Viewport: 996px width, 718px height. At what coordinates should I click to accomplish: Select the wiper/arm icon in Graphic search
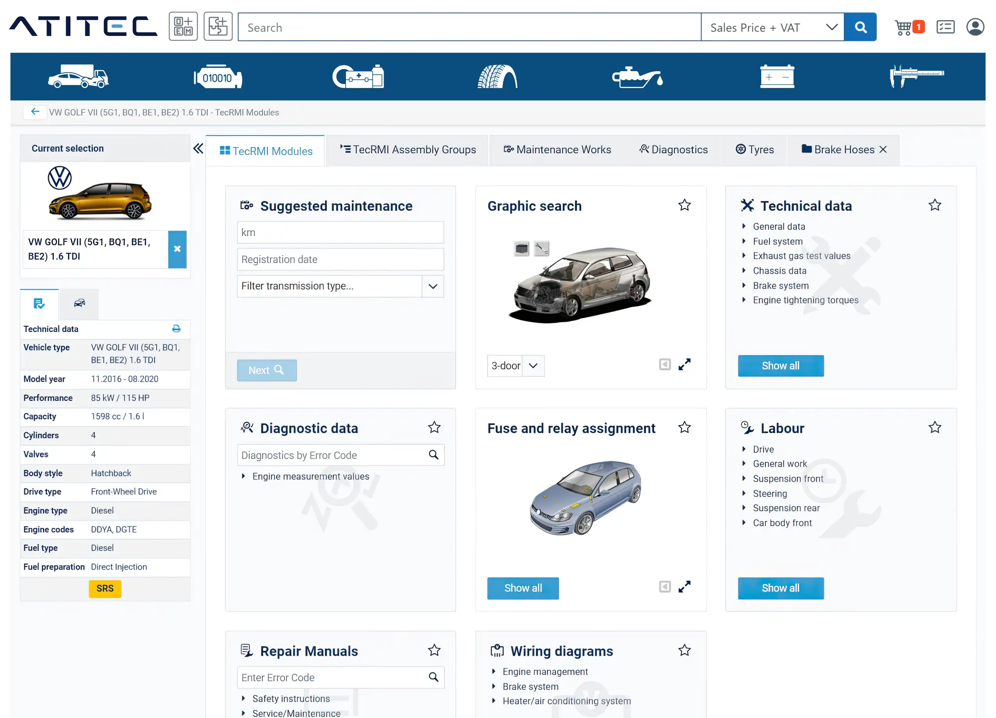[x=542, y=249]
